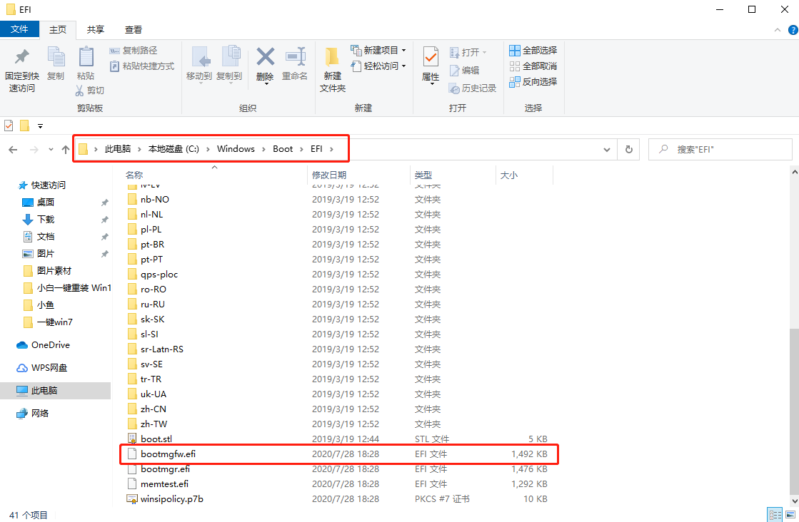Viewport: 799px width, 522px height.
Task: Click the vertical scrollbar thumb
Action: (795, 411)
